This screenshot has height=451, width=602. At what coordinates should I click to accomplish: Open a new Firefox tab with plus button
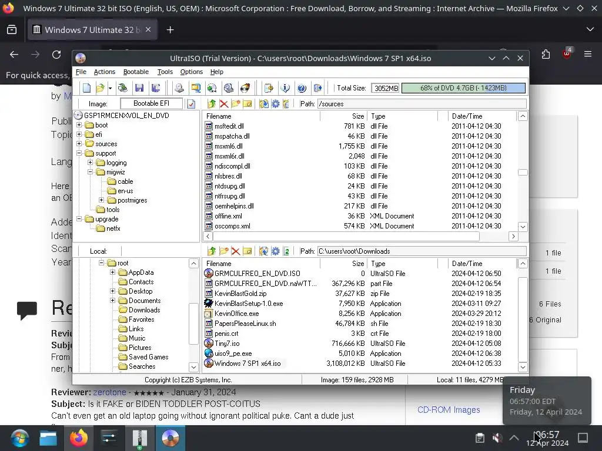point(170,30)
